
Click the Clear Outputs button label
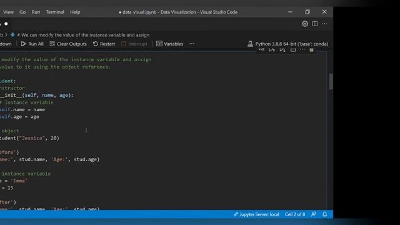click(x=72, y=44)
